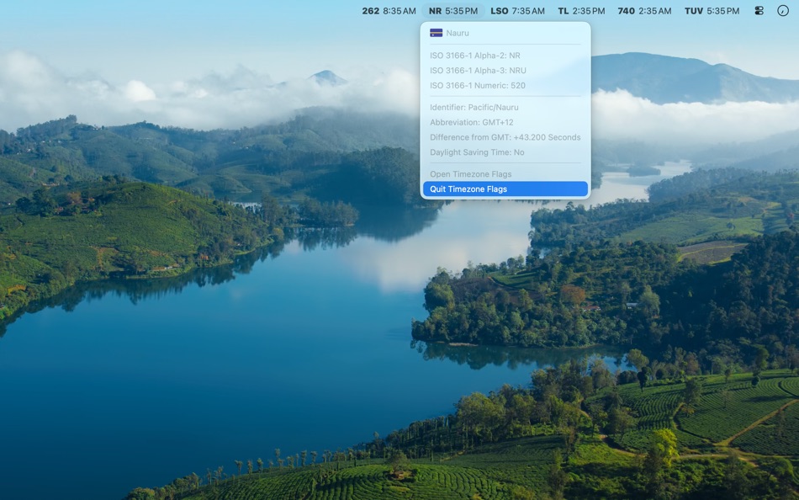Select Open Timezone Flags
Viewport: 799px width, 500px height.
pyautogui.click(x=471, y=173)
